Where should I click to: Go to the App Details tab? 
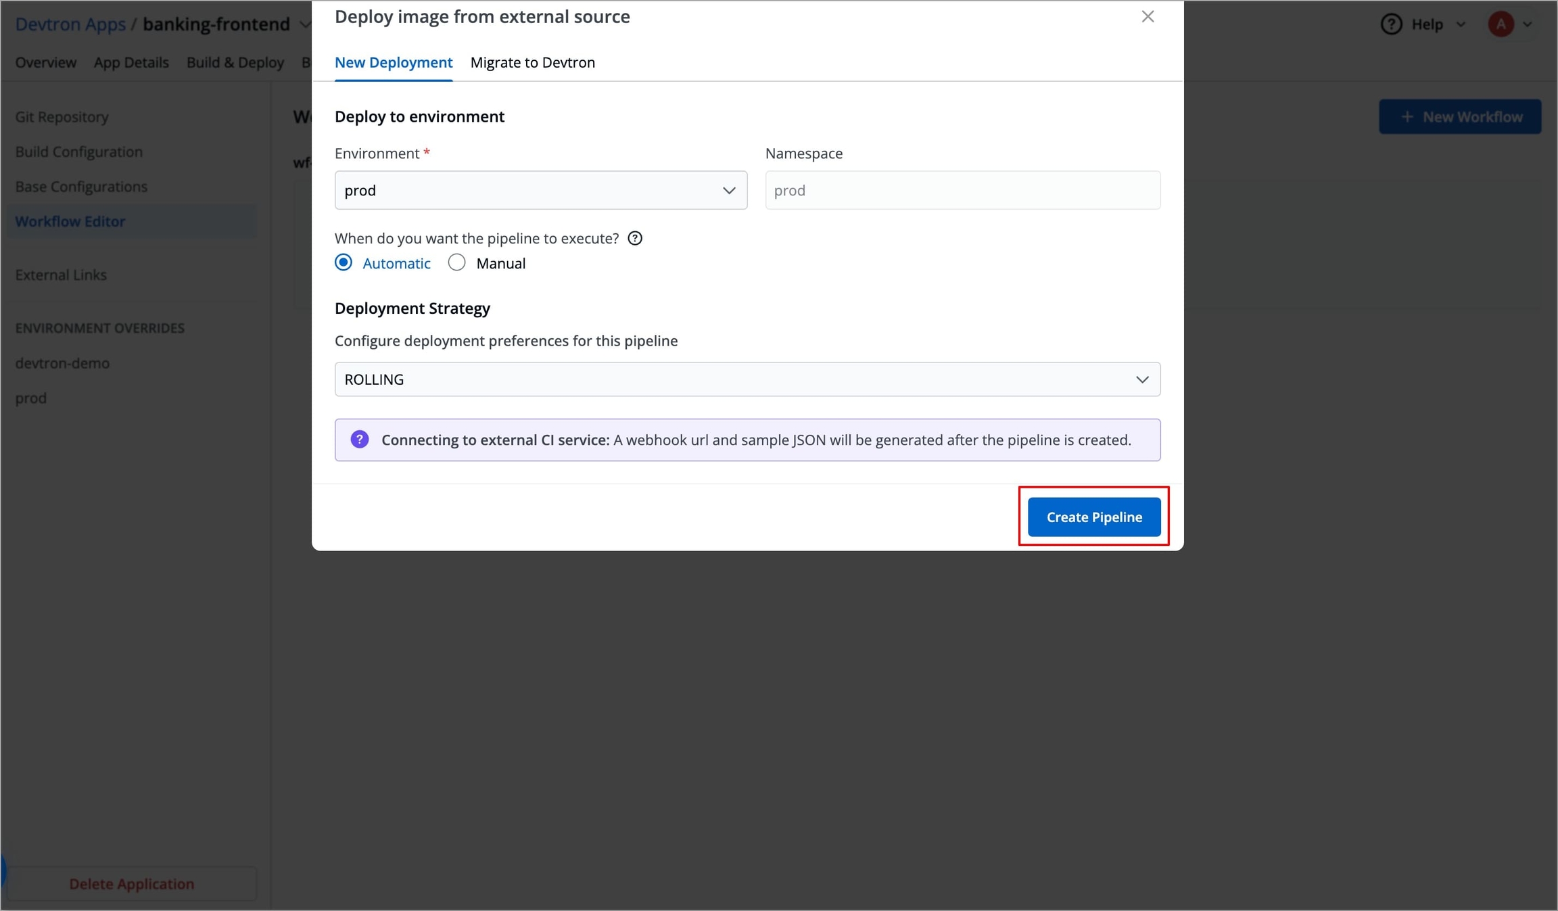click(x=131, y=62)
